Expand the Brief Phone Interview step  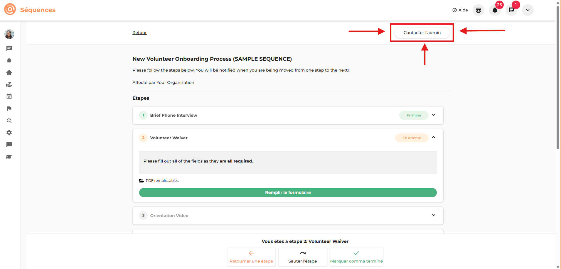tap(433, 115)
